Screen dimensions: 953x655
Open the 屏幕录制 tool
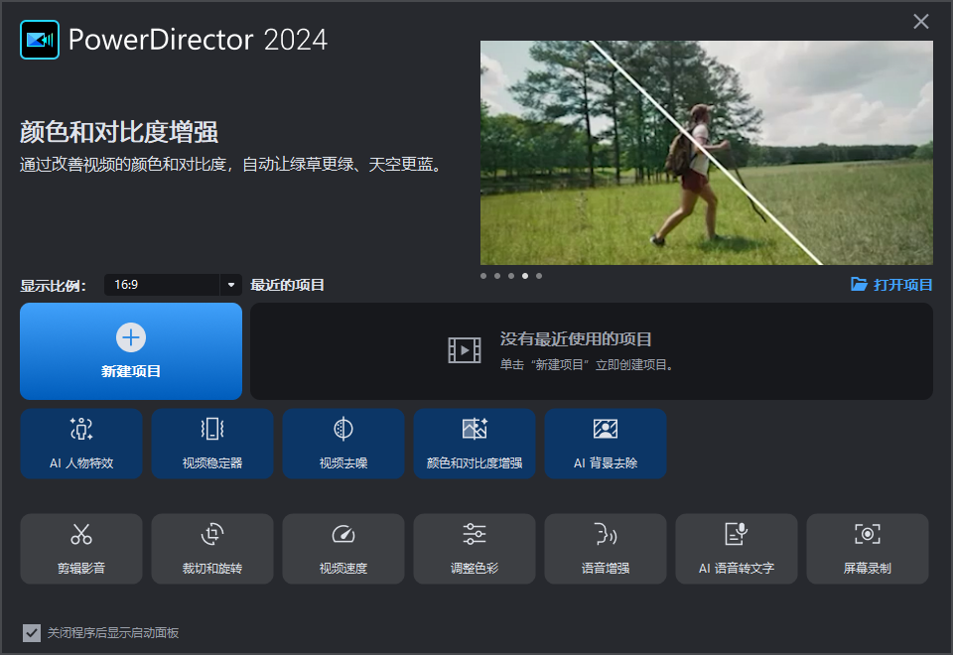pyautogui.click(x=868, y=549)
